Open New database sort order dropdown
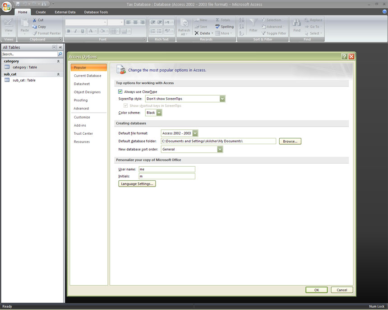388x310 pixels. pos(220,149)
